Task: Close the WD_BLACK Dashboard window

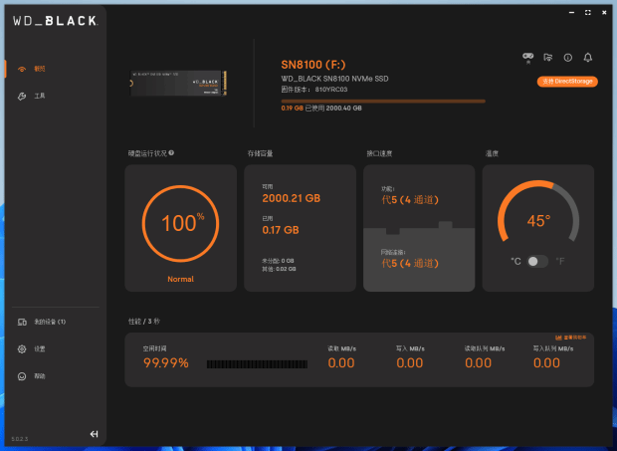Action: pyautogui.click(x=604, y=13)
